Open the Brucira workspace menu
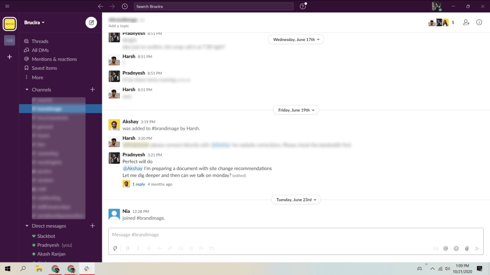Screen dimensions: 490x275 pos(34,22)
